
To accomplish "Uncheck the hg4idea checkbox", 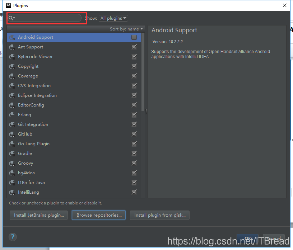I will tap(134, 173).
